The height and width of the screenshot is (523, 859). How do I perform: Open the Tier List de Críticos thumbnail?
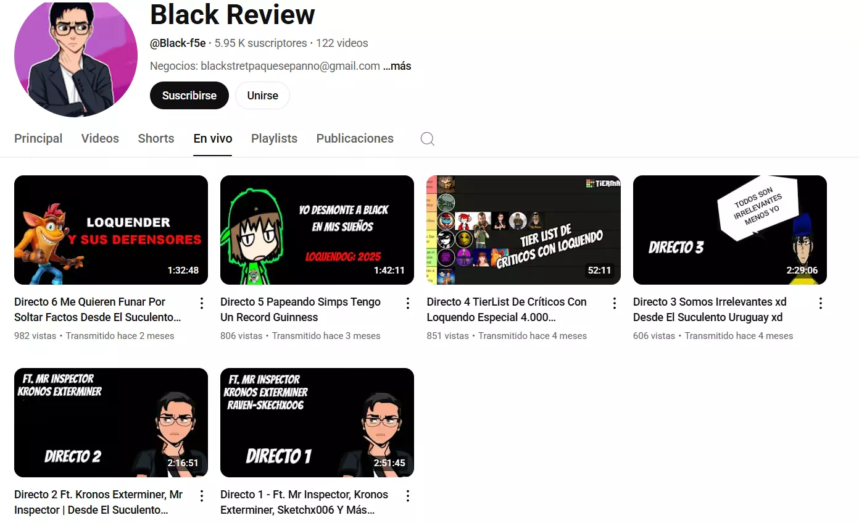[x=524, y=230]
